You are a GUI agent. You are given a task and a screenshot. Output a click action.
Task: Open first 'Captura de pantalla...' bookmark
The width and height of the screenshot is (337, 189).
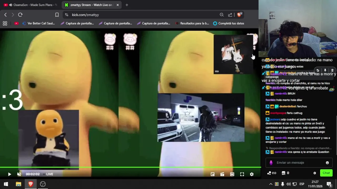pyautogui.click(x=77, y=23)
